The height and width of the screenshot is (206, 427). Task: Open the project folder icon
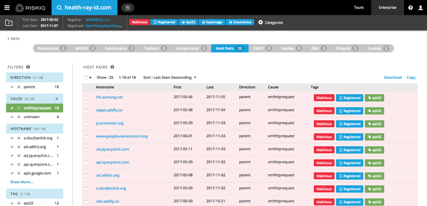point(9,23)
